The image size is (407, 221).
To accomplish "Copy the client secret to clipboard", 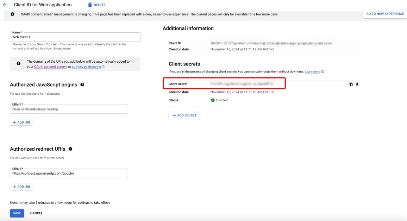I will click(351, 84).
